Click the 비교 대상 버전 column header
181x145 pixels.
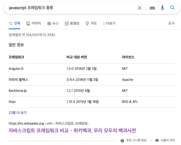(x=77, y=57)
